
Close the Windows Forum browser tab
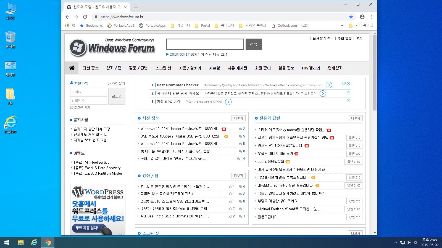coord(125,7)
